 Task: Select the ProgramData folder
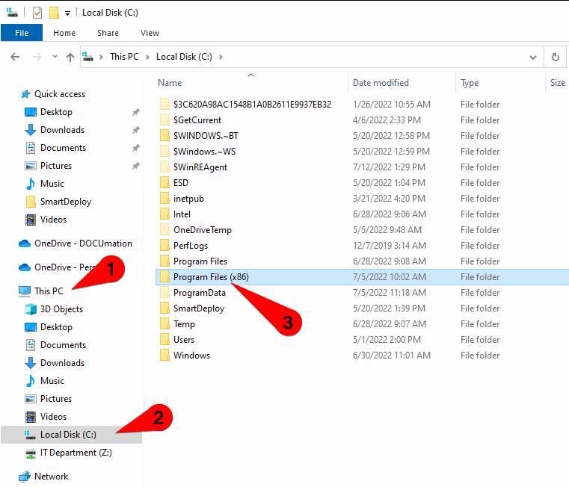click(199, 293)
